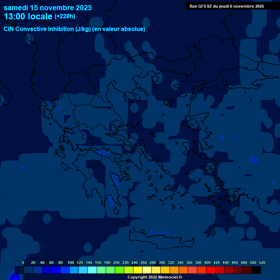
Task: Click the bright red 400 legend swatch
Action: point(211,270)
